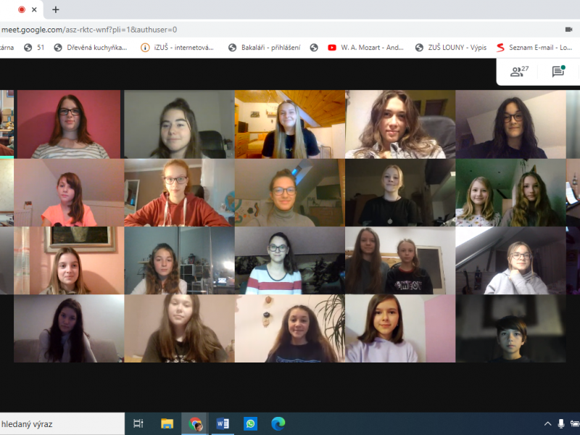Expand the hidden system tray icons

(547, 423)
